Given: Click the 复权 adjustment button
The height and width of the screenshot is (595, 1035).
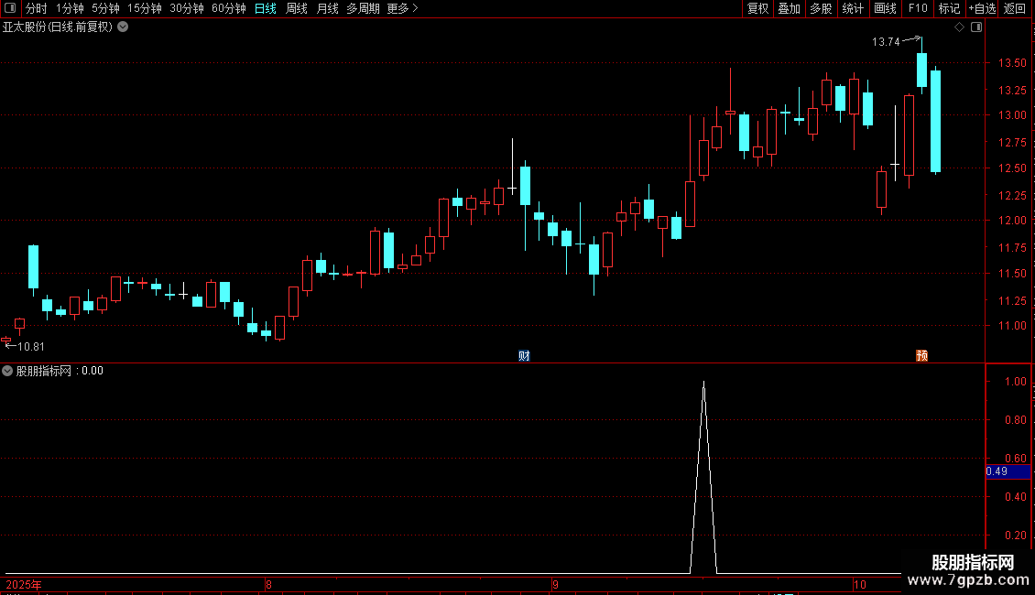Looking at the screenshot, I should click(757, 8).
